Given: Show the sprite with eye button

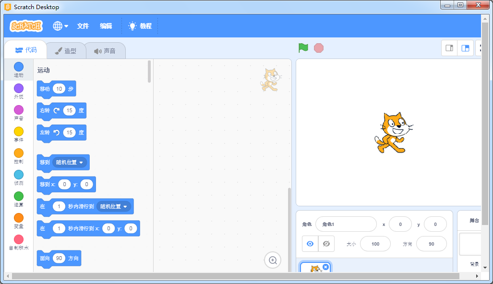Looking at the screenshot, I should click(310, 244).
